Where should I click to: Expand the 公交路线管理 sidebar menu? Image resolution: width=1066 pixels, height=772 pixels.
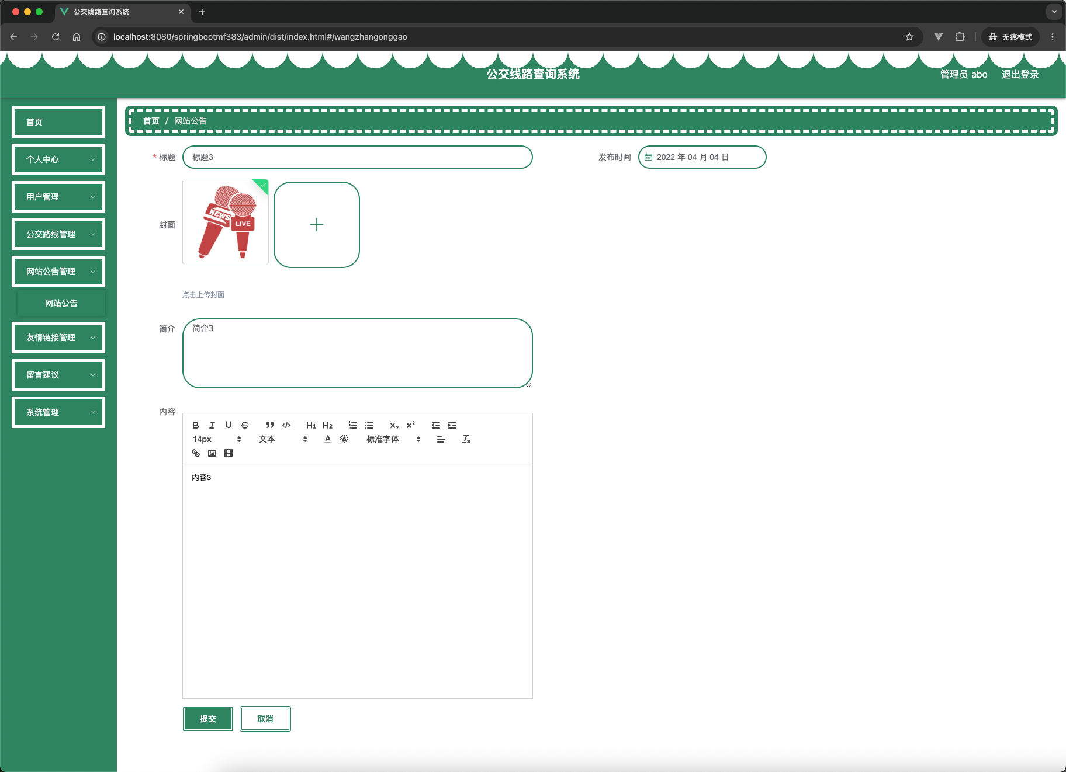[58, 234]
